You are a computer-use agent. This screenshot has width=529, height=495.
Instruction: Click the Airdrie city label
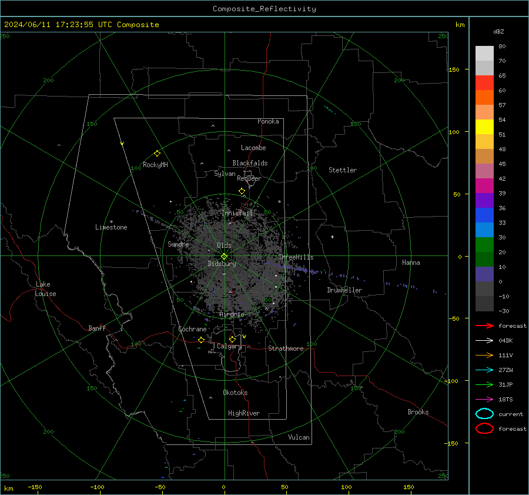click(x=232, y=314)
